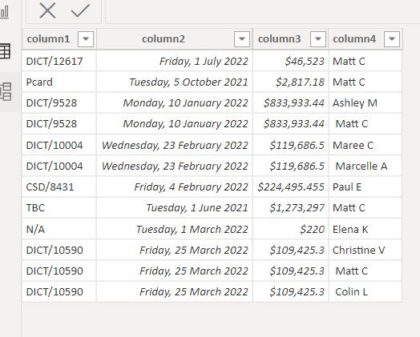Select cell Pcard

pyautogui.click(x=59, y=82)
